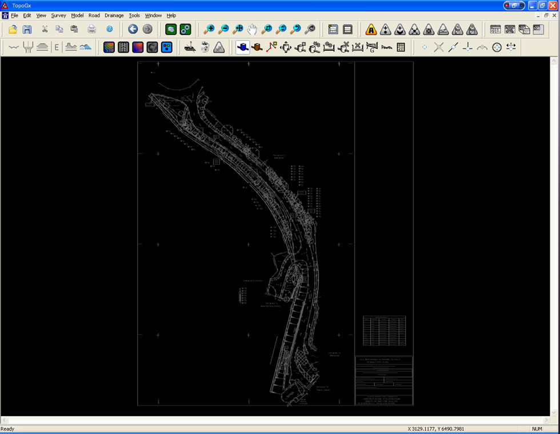
Task: Click the dashed-border table selection icon
Action: coord(538,29)
